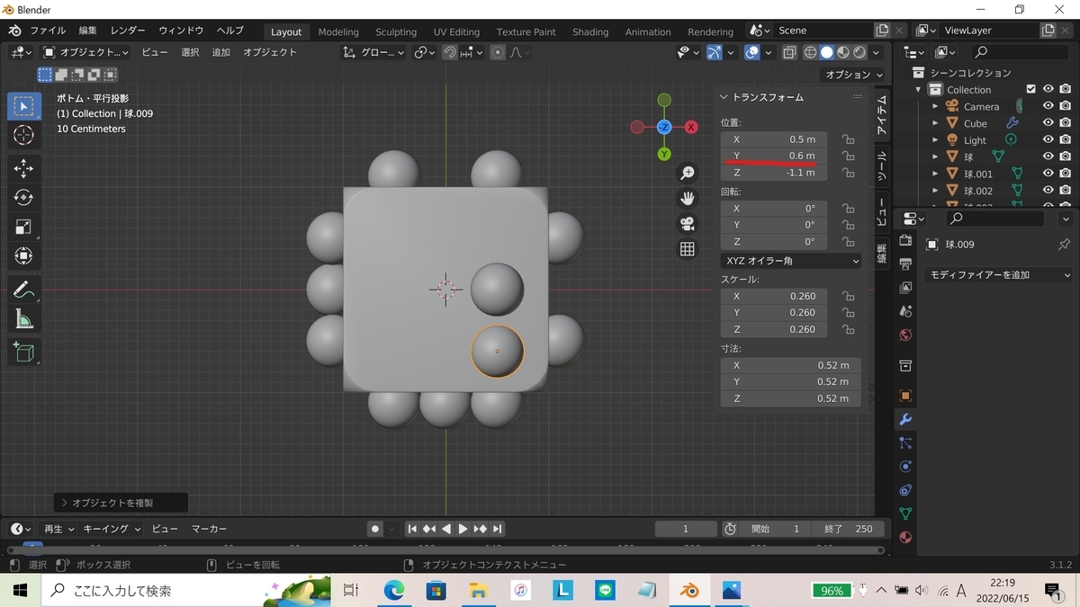
Task: Open the XYZ オイラー角 rotation mode dropdown
Action: 790,261
